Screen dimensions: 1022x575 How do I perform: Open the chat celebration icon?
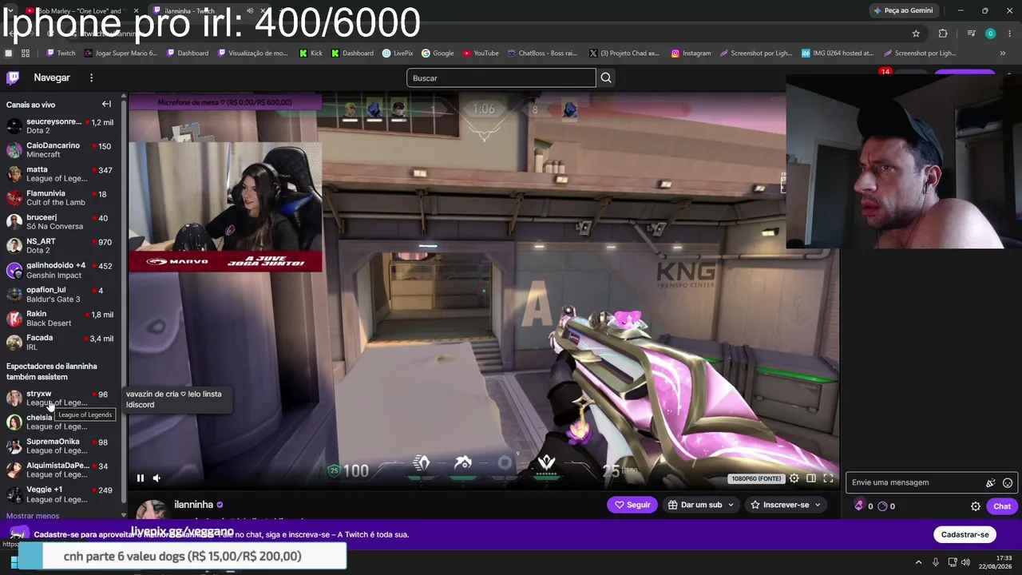click(990, 482)
